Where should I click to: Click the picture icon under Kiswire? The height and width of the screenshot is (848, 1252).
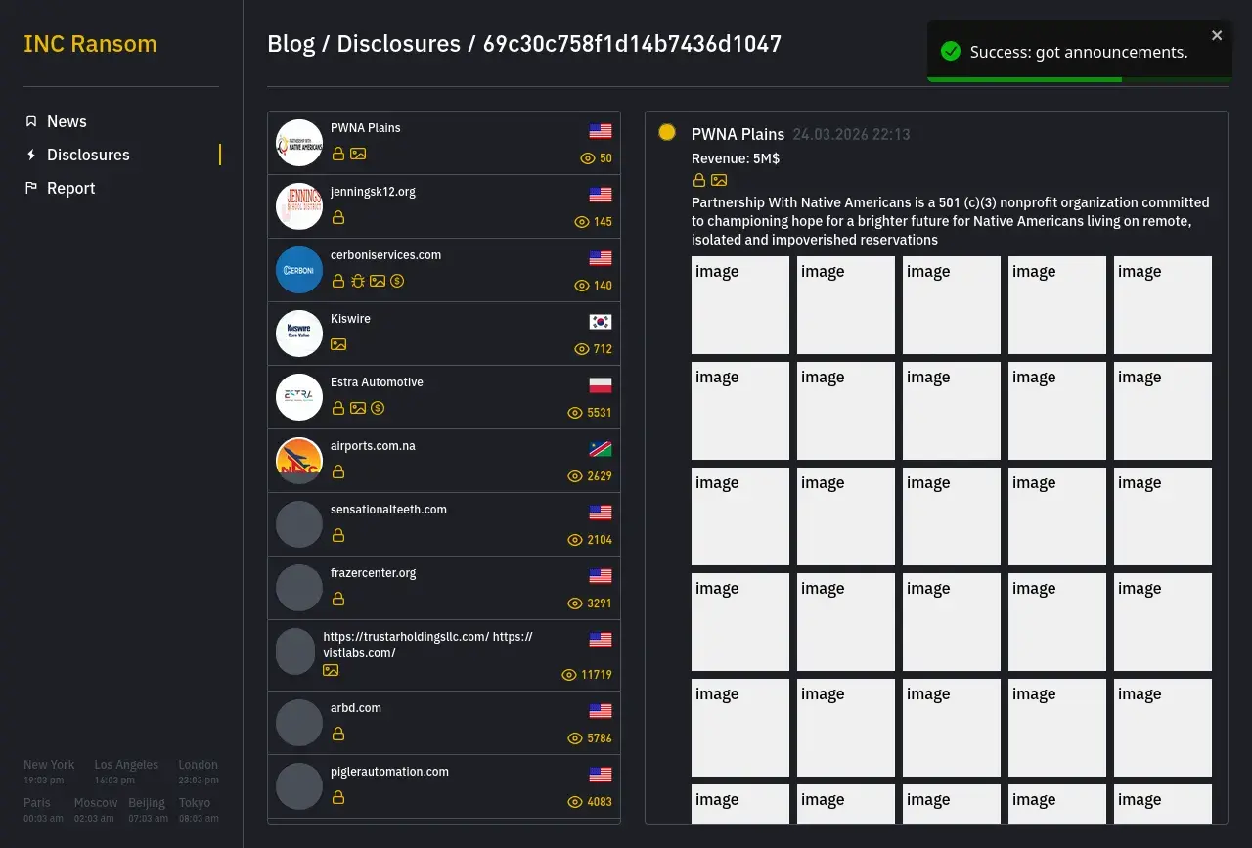click(338, 344)
